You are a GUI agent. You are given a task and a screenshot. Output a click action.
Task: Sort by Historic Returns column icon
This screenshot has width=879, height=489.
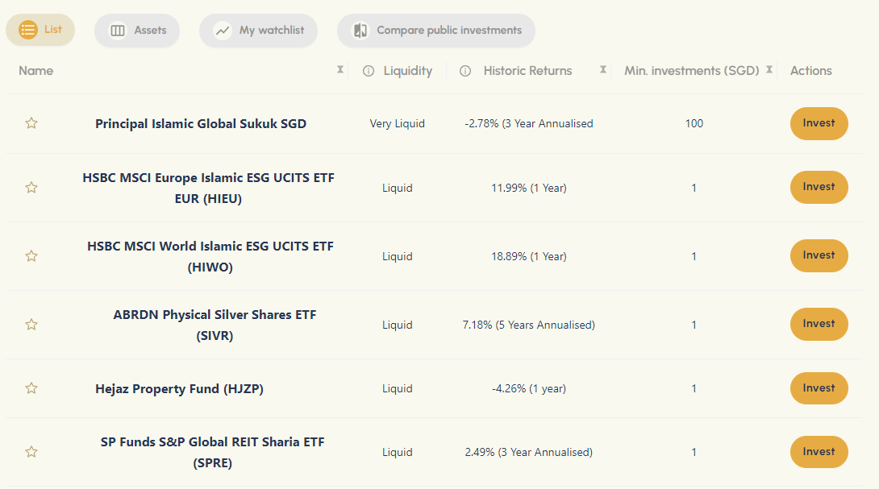[603, 70]
